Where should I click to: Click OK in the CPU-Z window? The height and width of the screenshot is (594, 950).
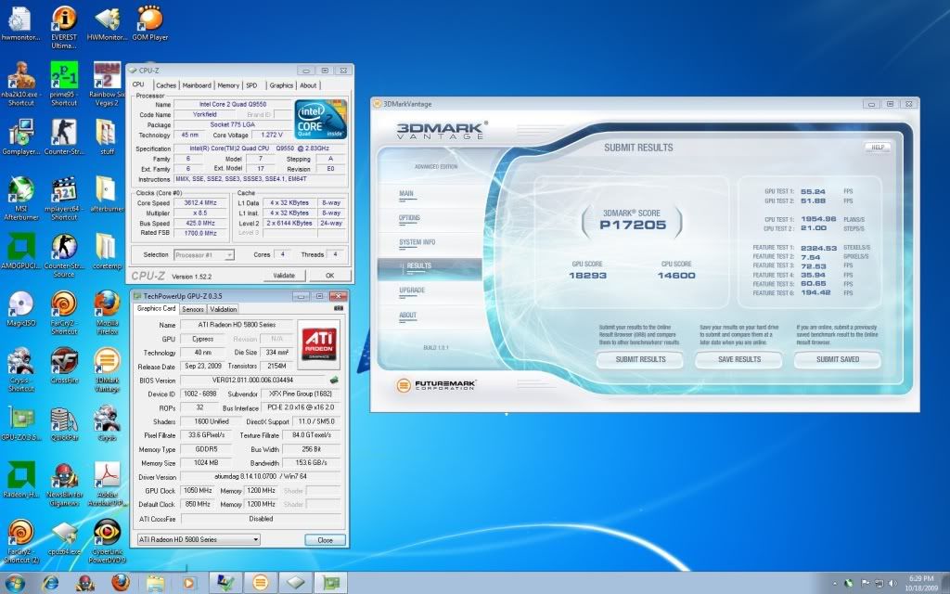coord(329,275)
